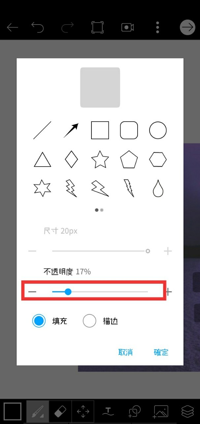Choose the rounded rectangle shape

tap(129, 130)
